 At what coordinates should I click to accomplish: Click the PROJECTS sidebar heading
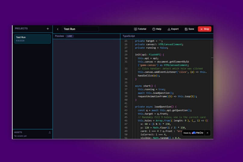point(21,29)
